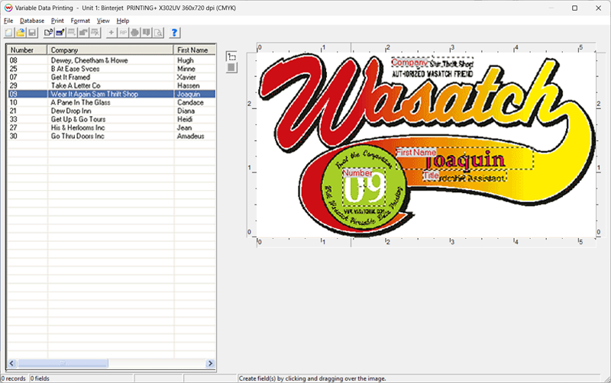Click the Company column header

111,50
